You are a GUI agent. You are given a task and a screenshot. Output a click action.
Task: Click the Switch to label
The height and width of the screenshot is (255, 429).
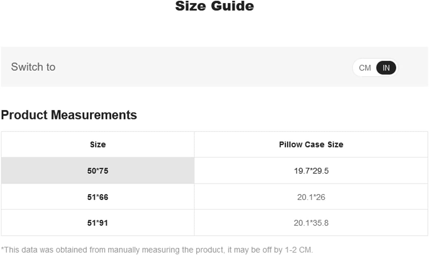coord(33,67)
